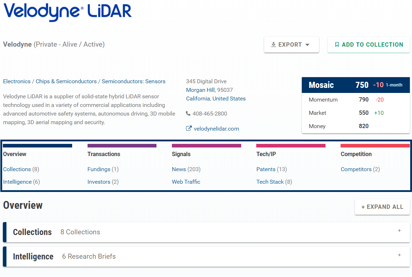Click the Intelligence section title
Image resolution: width=412 pixels, height=277 pixels.
tap(33, 257)
